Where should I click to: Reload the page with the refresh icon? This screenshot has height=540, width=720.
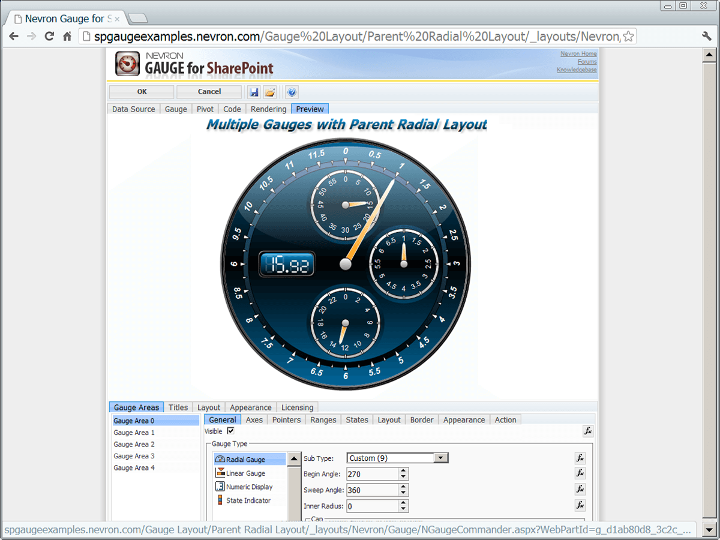(x=50, y=36)
